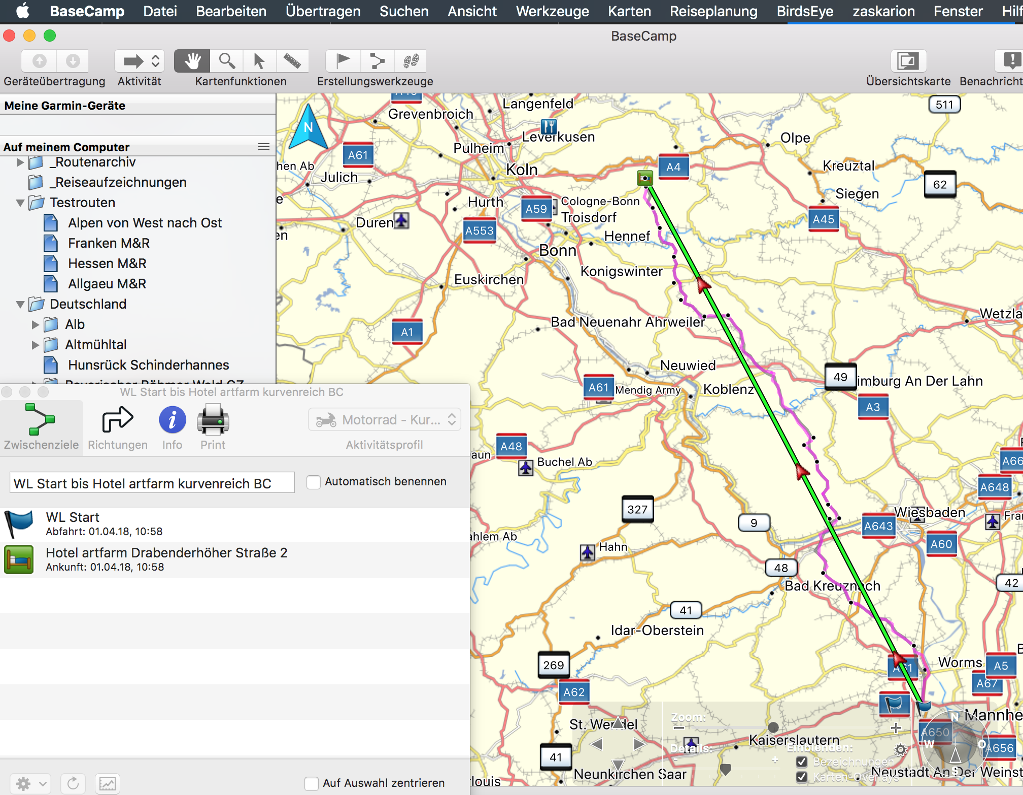Open the Apple menu
The image size is (1023, 795).
23,11
